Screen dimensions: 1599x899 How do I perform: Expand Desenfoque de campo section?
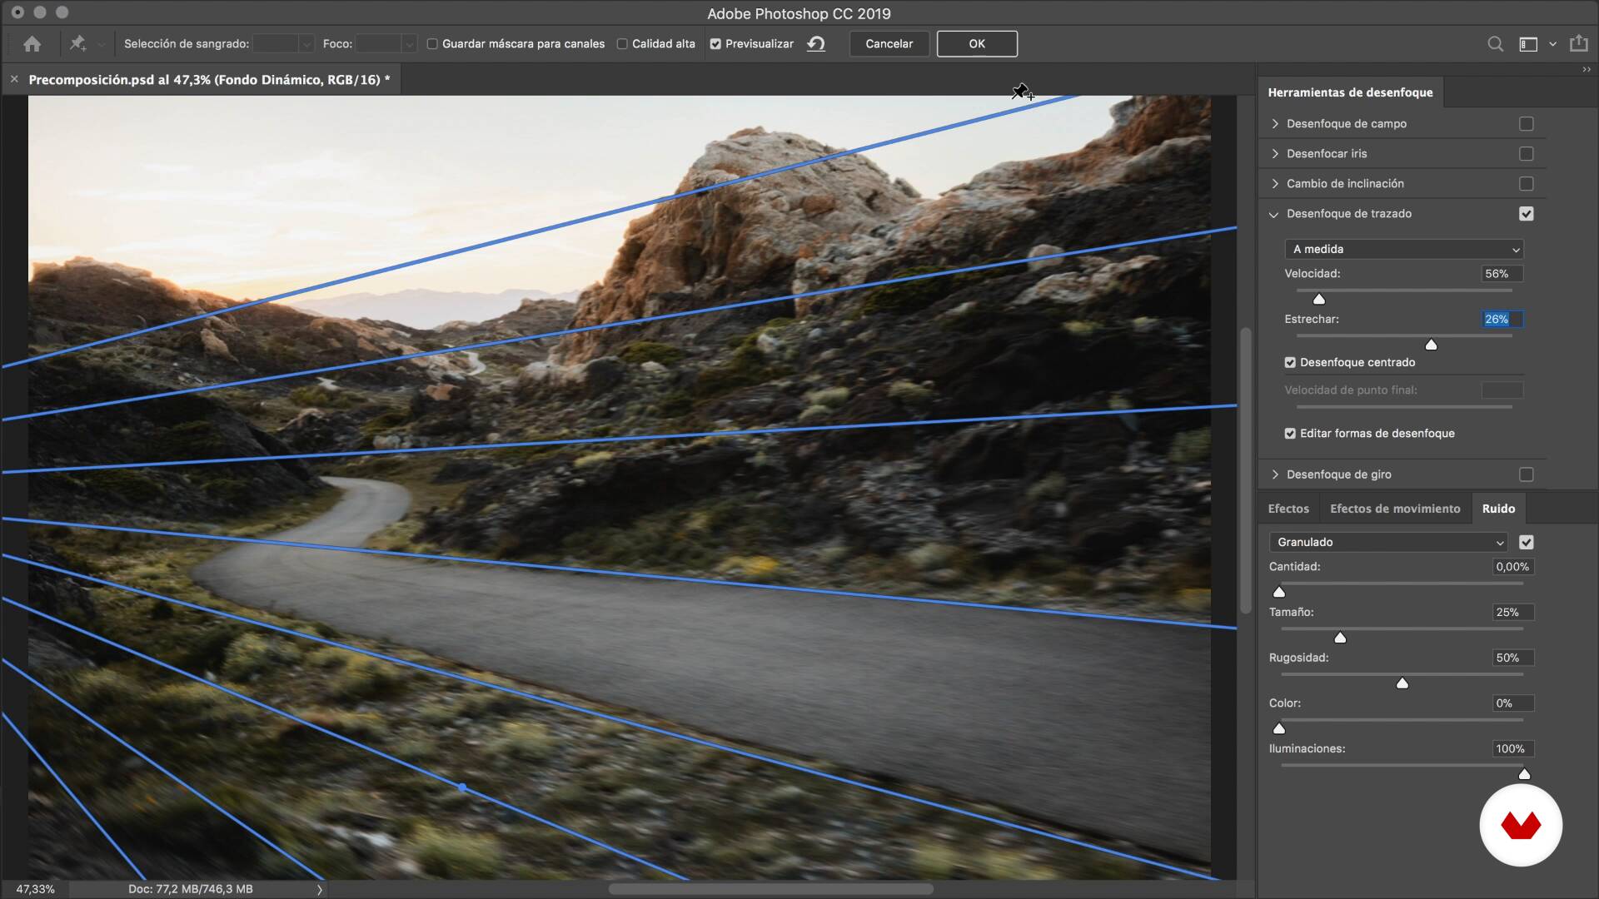tap(1274, 123)
